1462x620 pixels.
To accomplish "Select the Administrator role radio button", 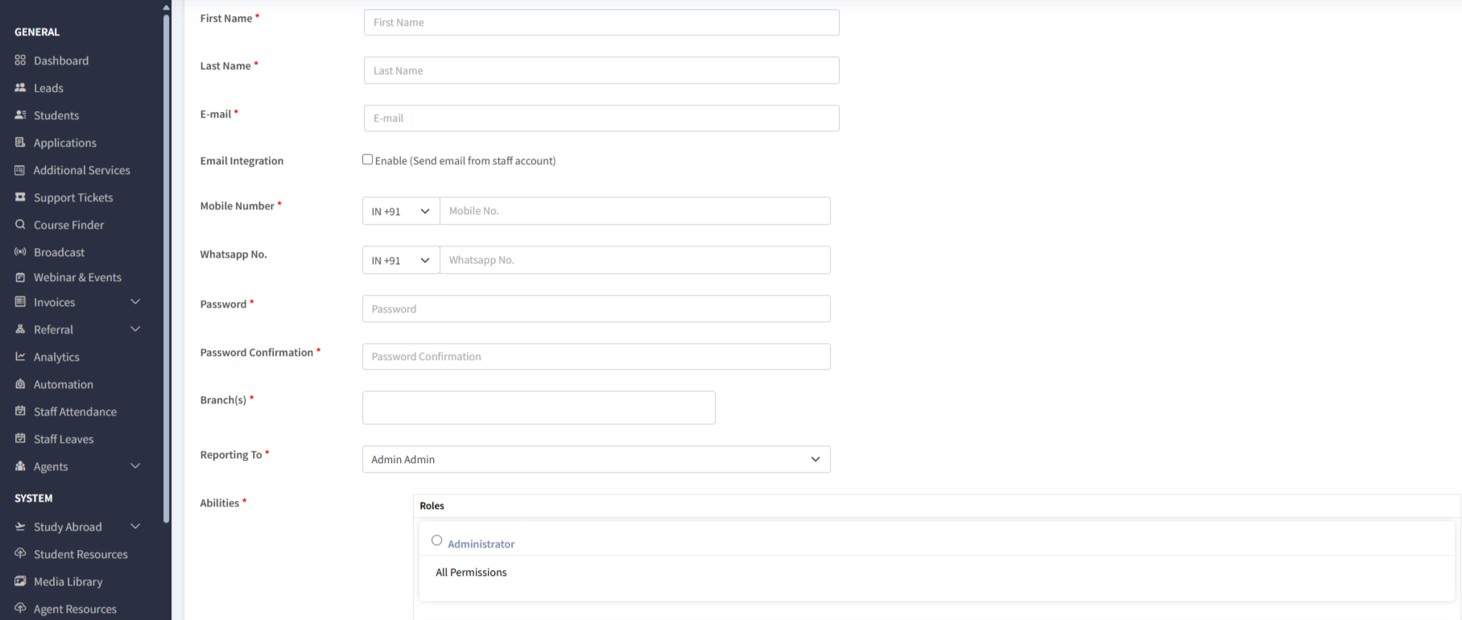I will point(436,540).
